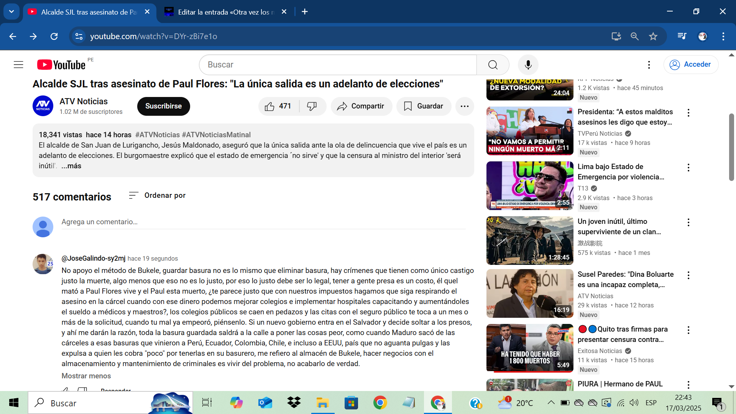Viewport: 736px width, 414px height.
Task: Open Ordenar por sort dropdown
Action: [x=157, y=195]
